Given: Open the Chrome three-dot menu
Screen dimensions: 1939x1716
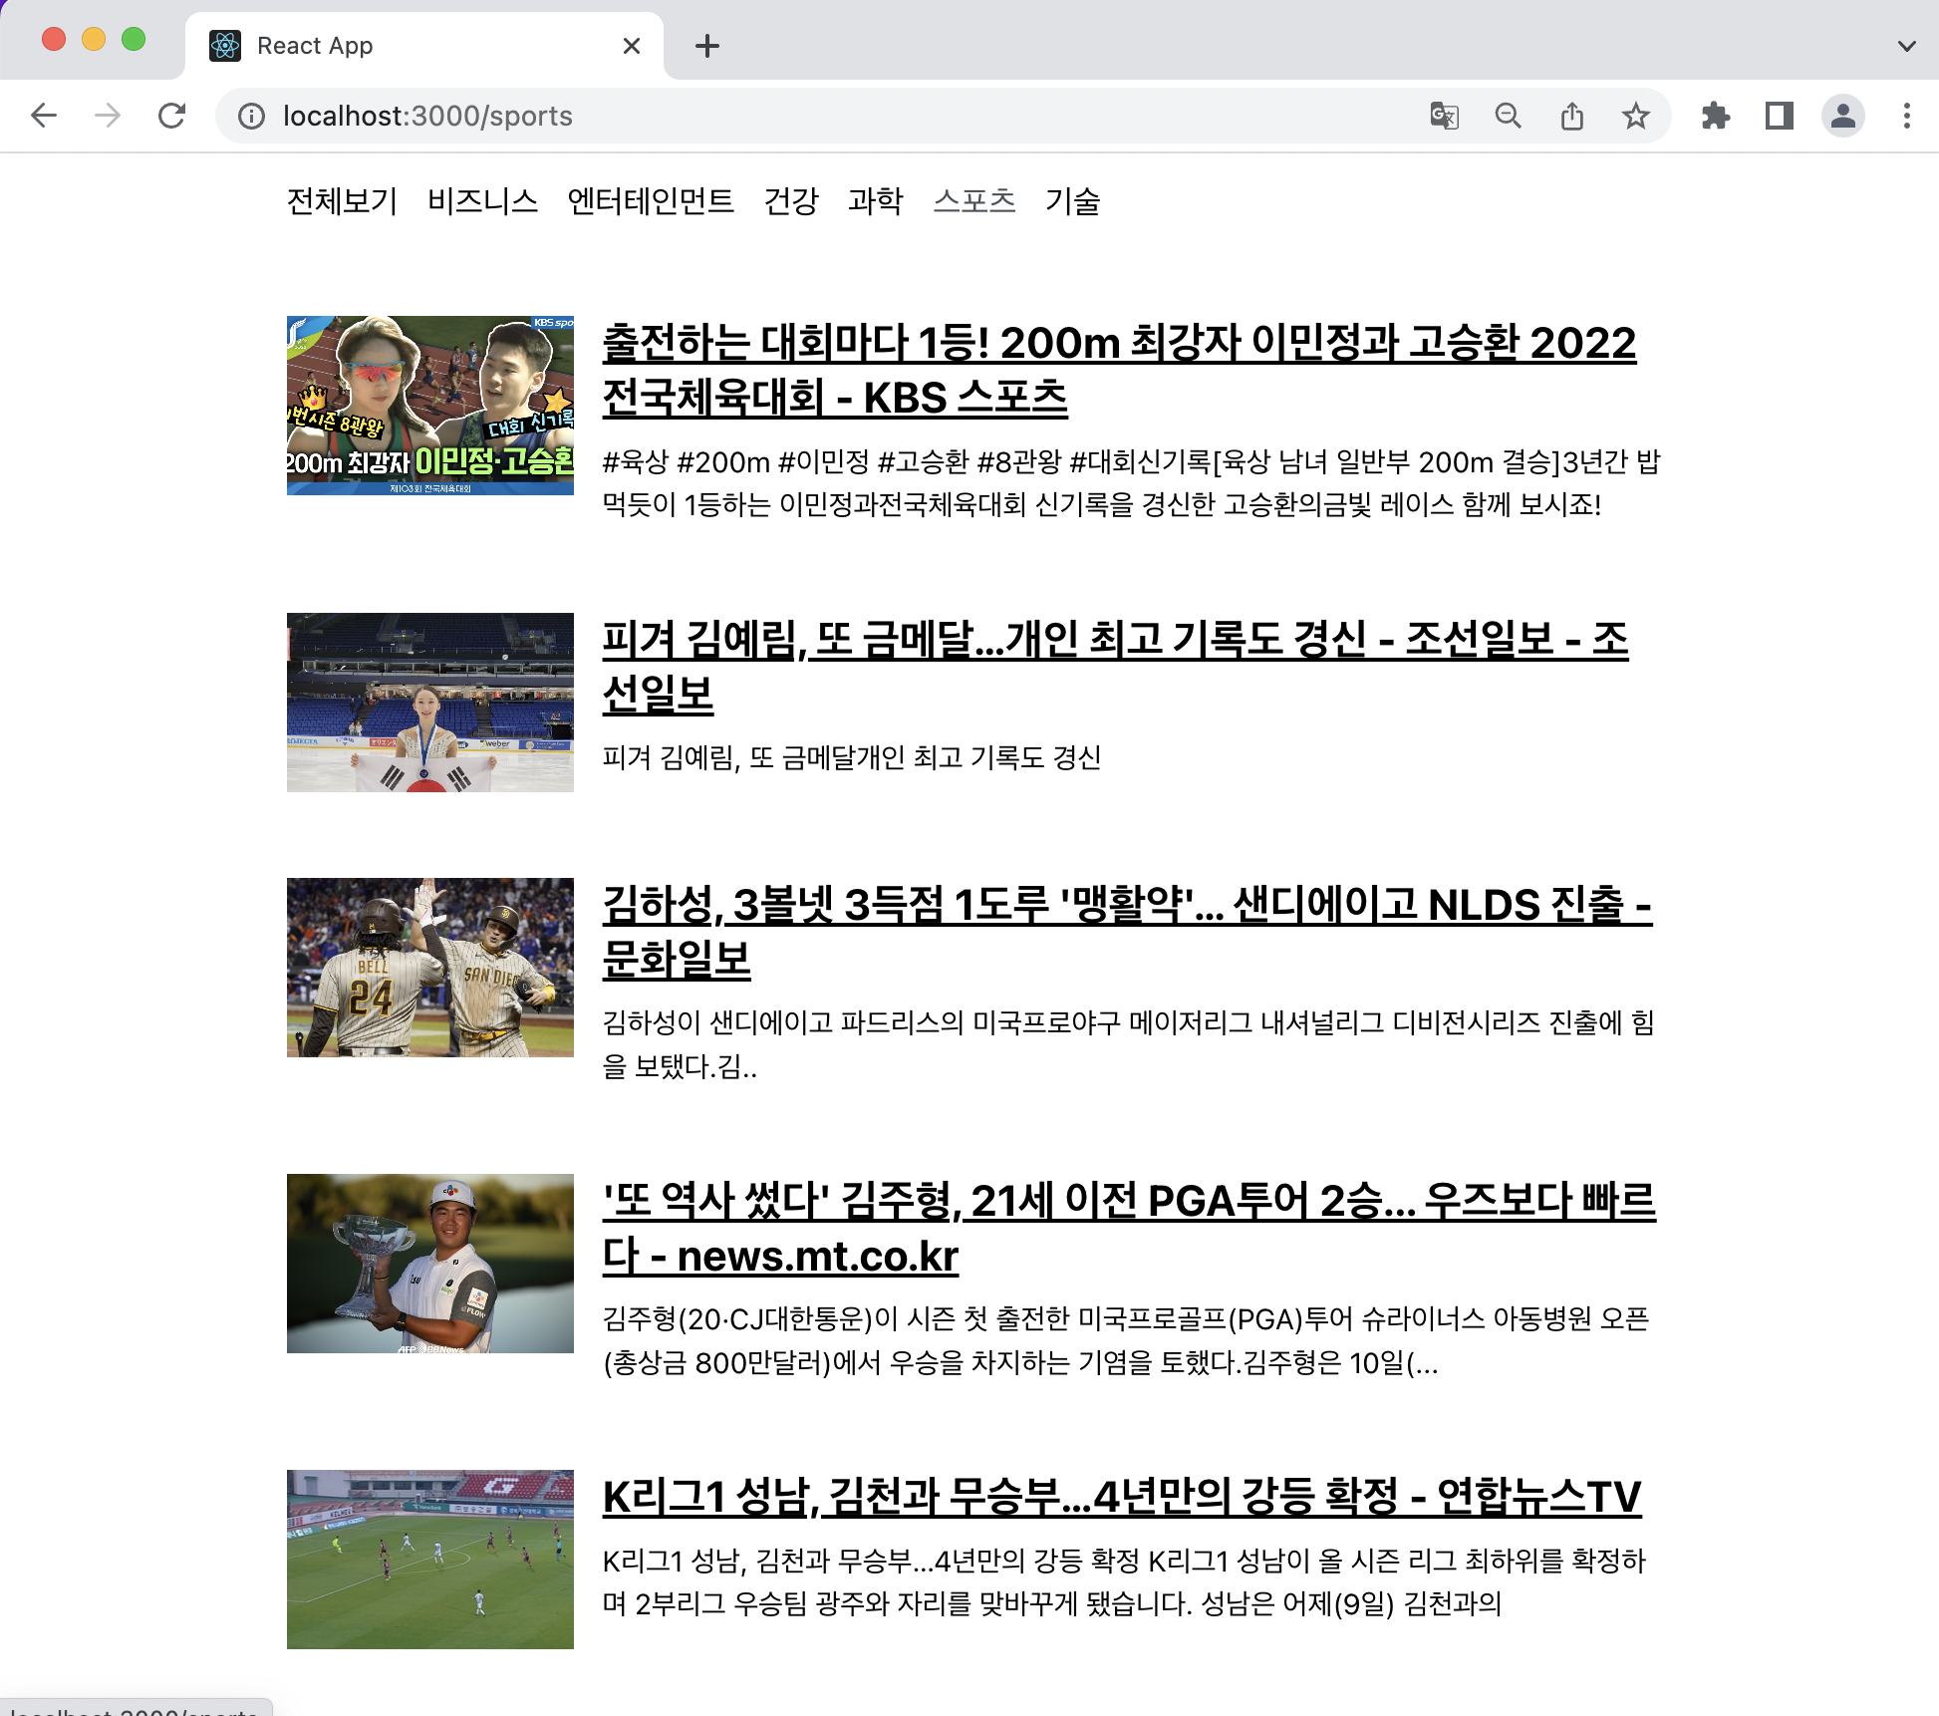Looking at the screenshot, I should (x=1905, y=116).
